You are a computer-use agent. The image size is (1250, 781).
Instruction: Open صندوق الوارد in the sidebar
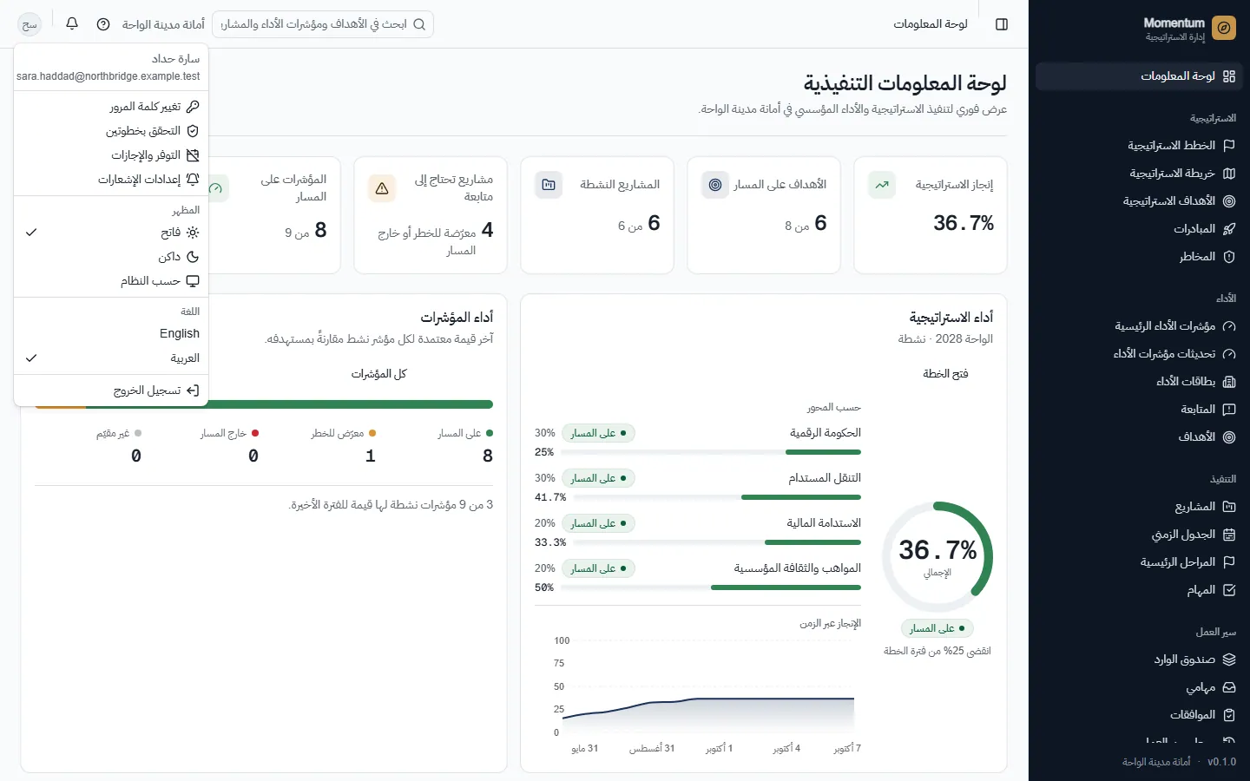click(1139, 660)
